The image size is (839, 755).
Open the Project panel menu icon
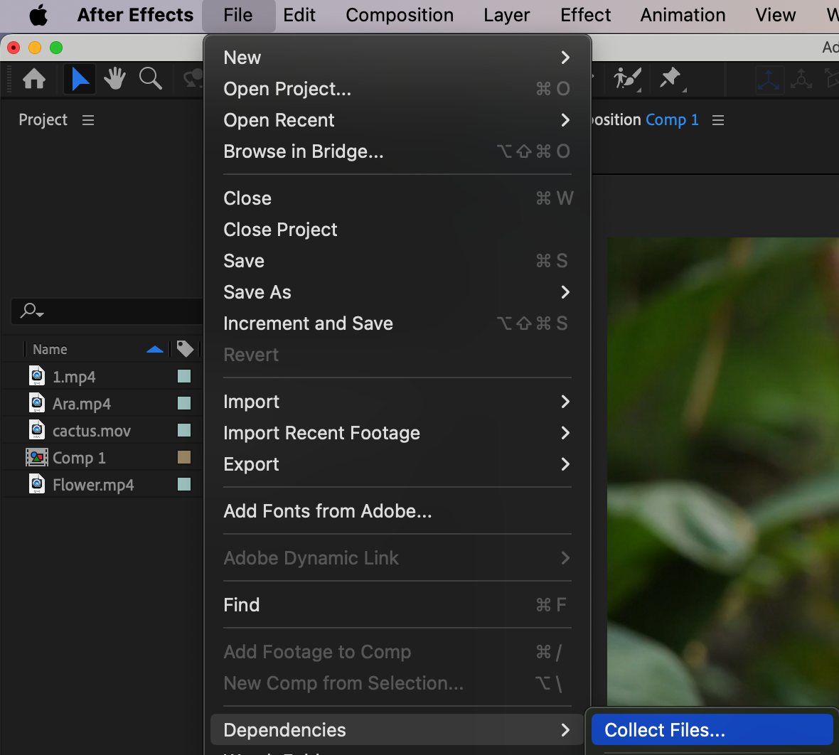coord(88,120)
